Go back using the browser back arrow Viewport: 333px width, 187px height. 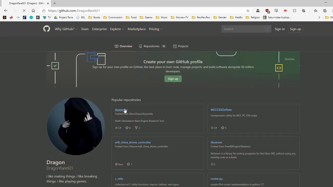(x=6, y=11)
